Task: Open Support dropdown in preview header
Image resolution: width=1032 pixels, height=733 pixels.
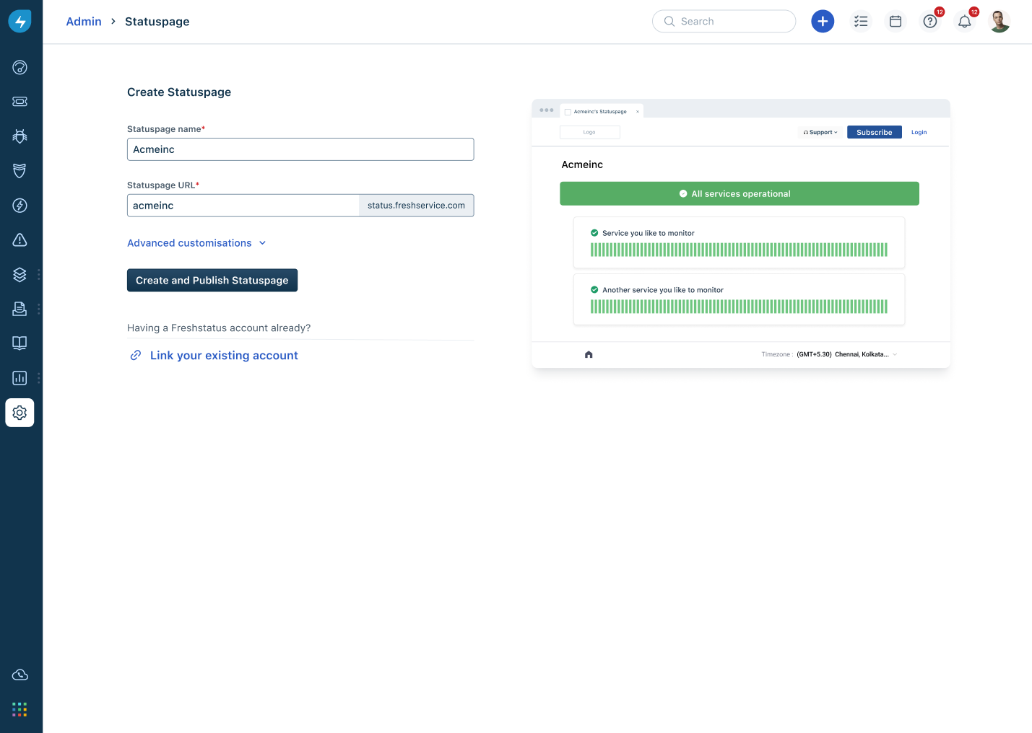Action: [820, 132]
